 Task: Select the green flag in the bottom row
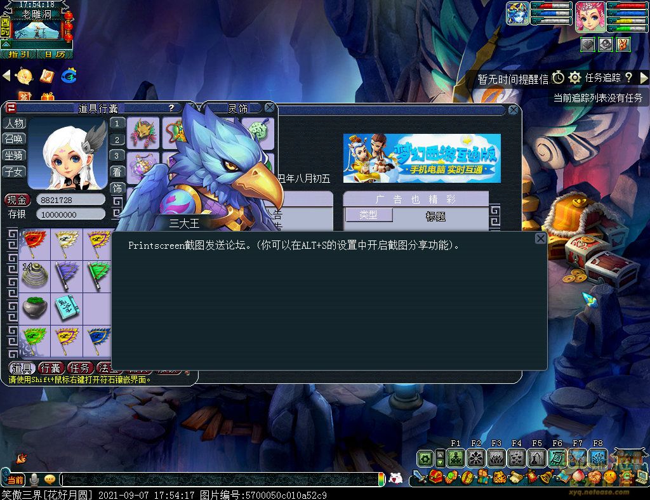pyautogui.click(x=35, y=341)
